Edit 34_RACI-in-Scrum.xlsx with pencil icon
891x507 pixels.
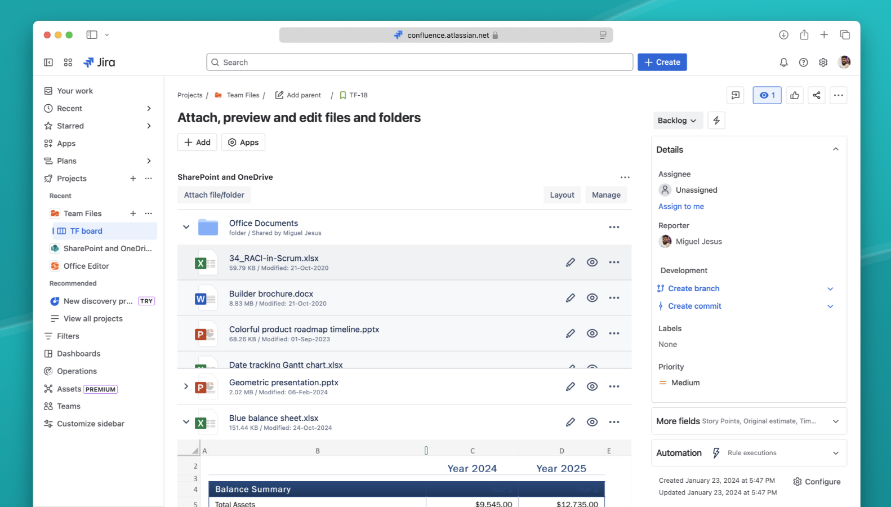tap(570, 263)
